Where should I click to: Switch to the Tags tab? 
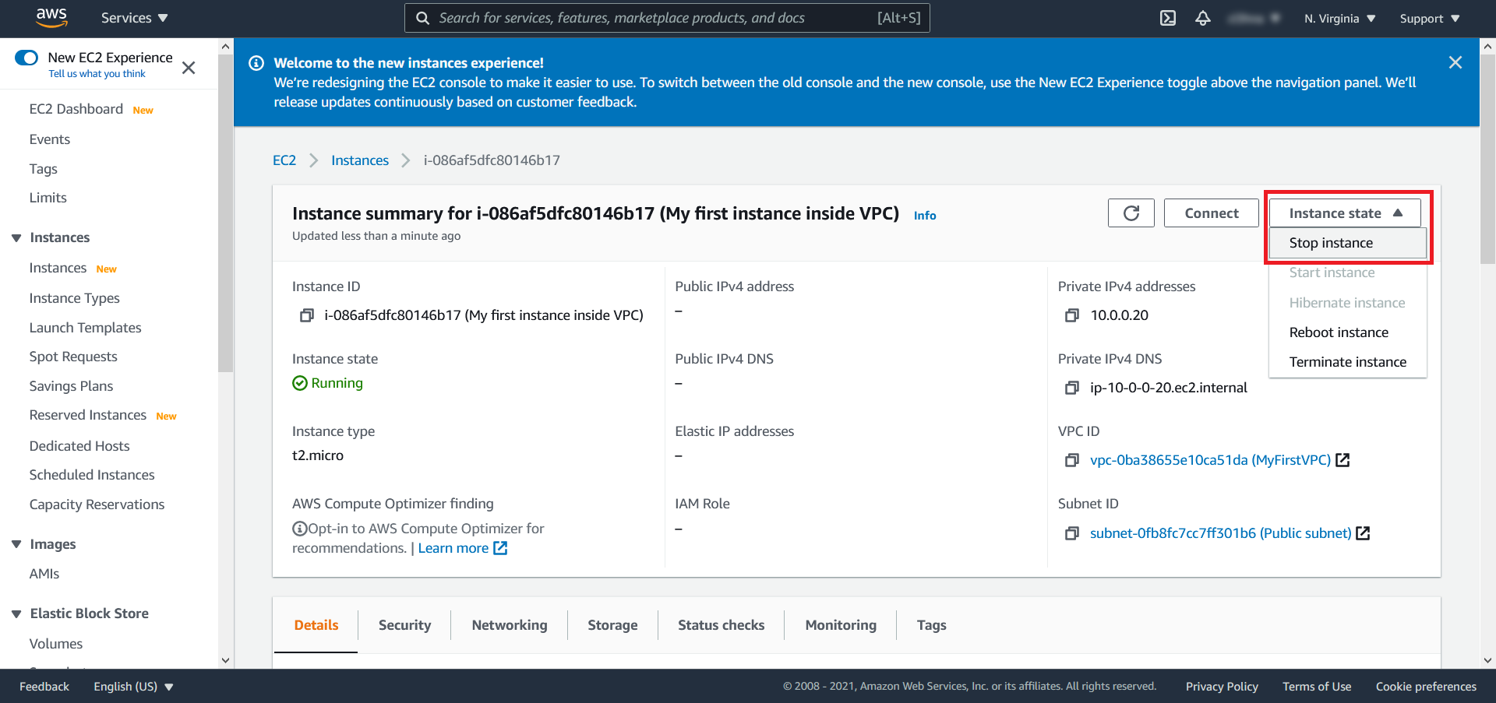931,625
